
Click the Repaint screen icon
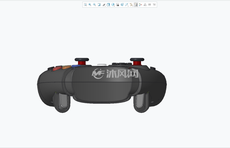99,4
